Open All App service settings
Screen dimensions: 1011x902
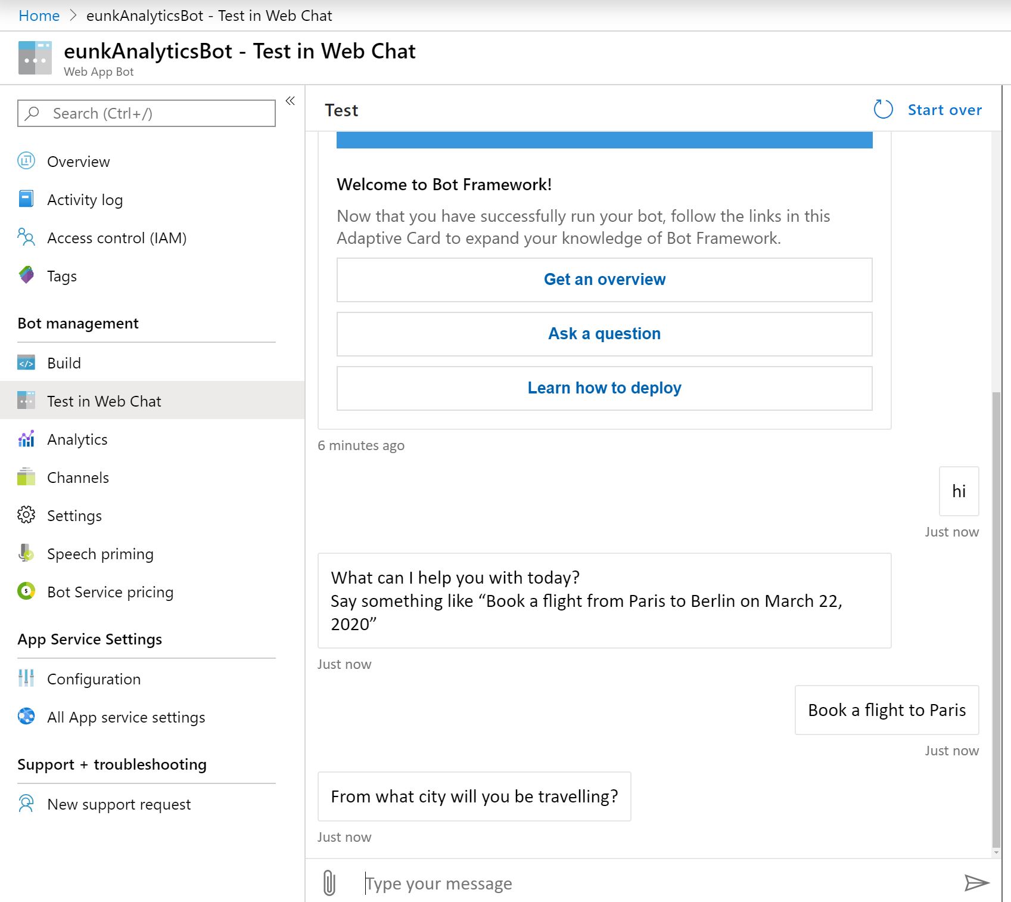[x=153, y=717]
